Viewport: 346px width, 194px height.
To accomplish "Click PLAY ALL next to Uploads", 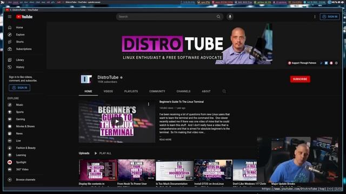I will coord(103,153).
